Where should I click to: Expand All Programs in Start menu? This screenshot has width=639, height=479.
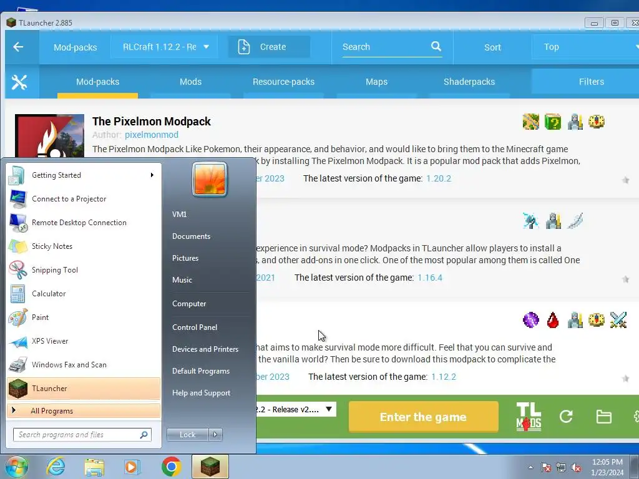click(84, 410)
